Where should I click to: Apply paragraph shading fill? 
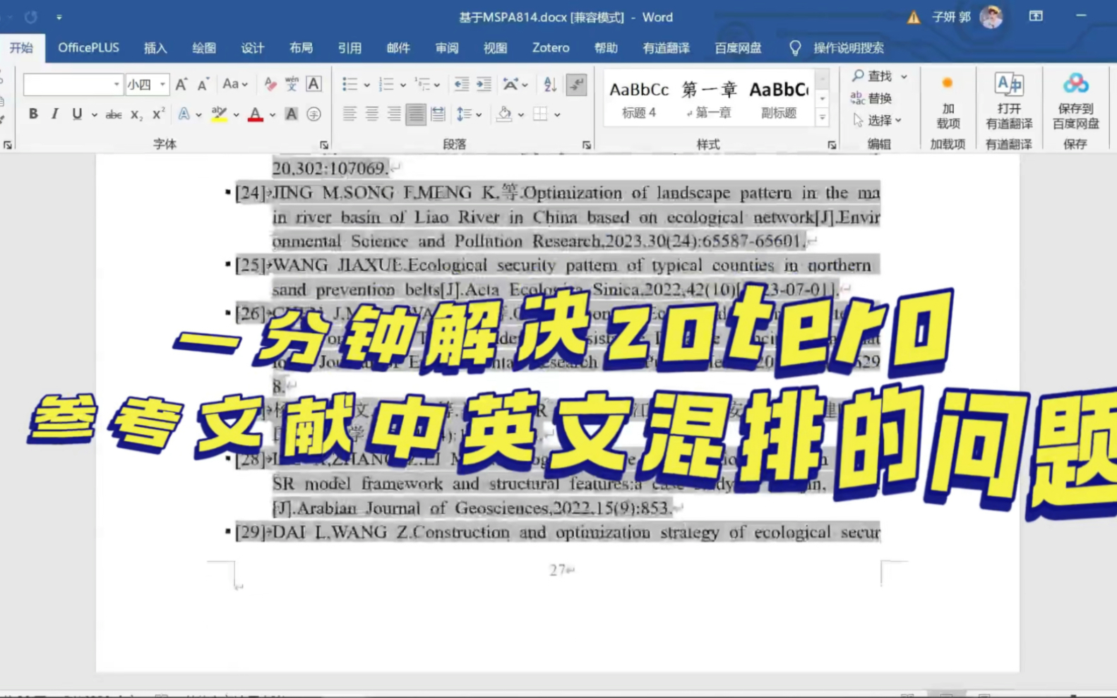(x=504, y=114)
